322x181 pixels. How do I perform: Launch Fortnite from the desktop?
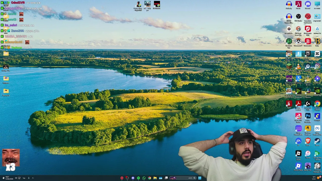click(298, 54)
